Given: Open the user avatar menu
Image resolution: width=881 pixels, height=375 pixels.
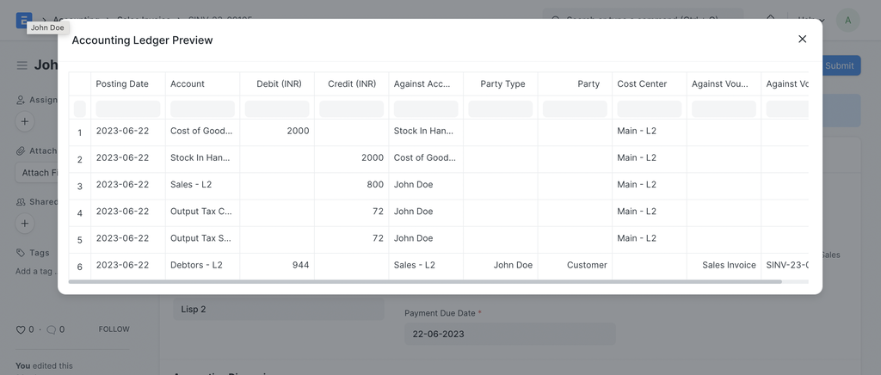Looking at the screenshot, I should (x=847, y=20).
